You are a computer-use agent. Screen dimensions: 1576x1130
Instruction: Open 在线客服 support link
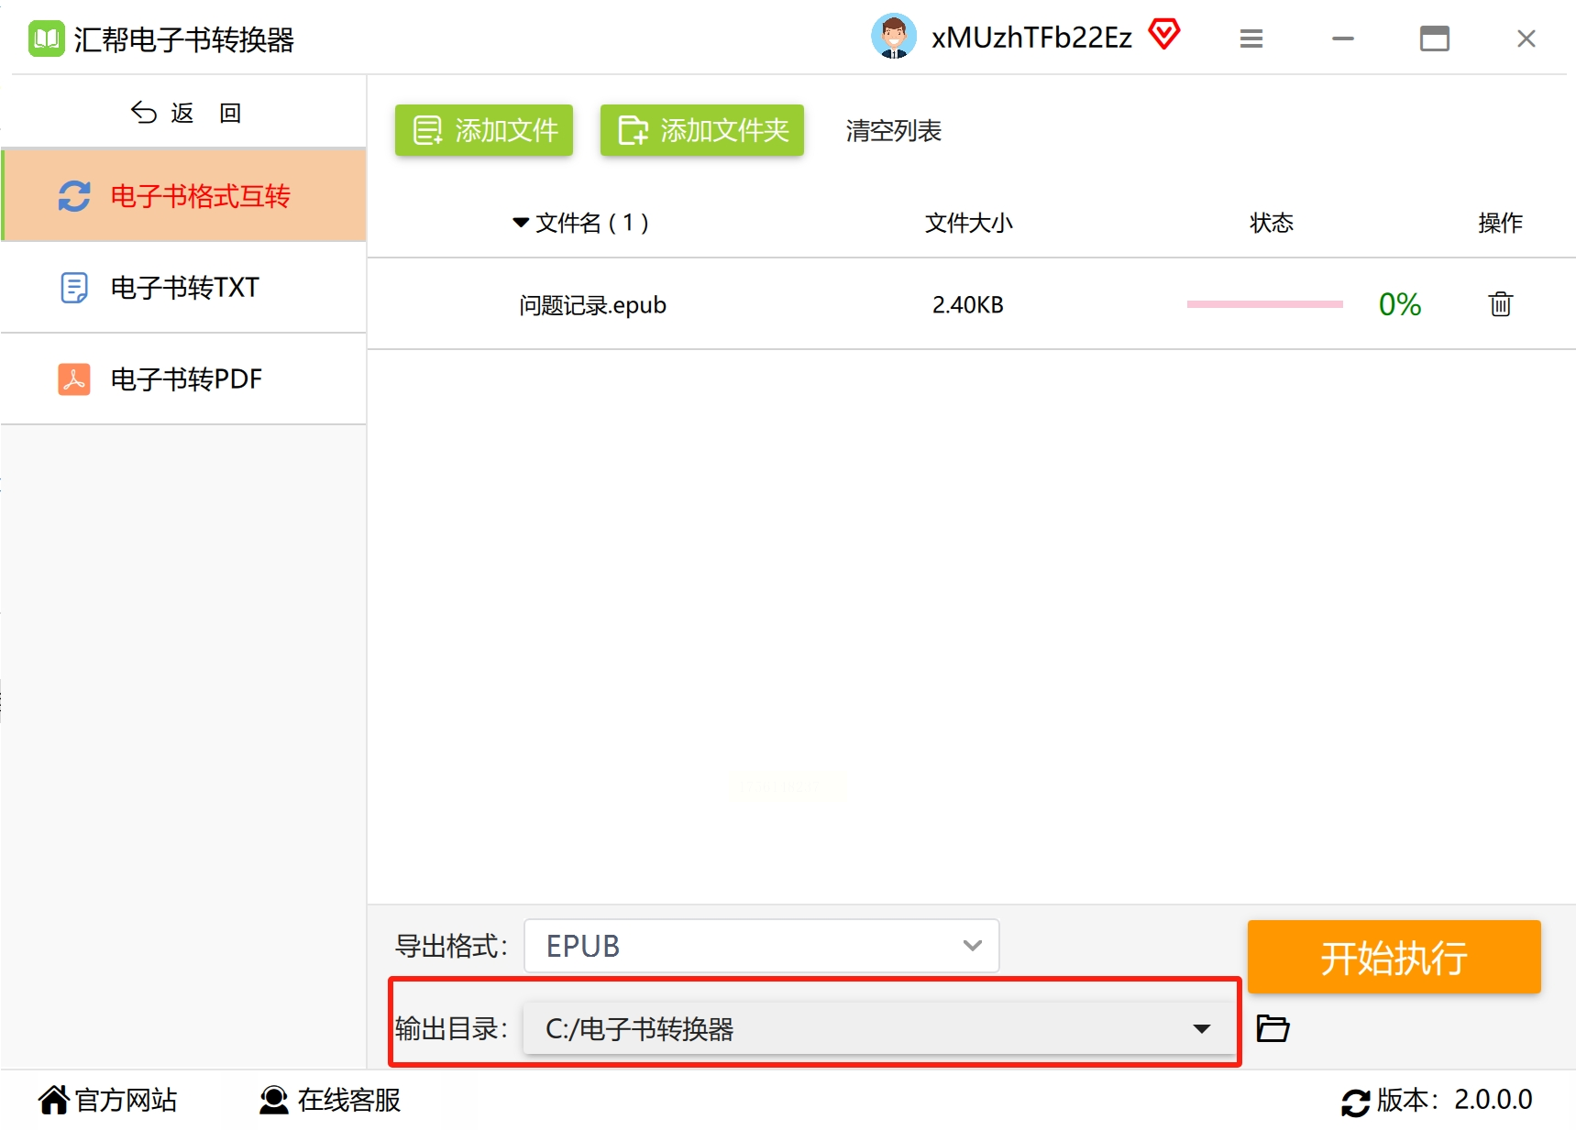(330, 1100)
